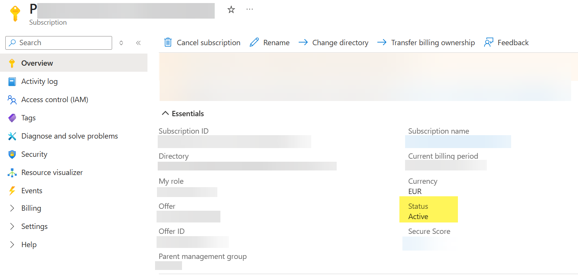
Task: Click the star favorite icon
Action: (x=231, y=9)
